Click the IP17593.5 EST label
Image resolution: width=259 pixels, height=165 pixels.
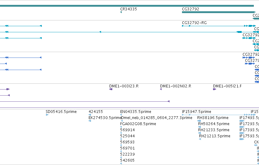pos(249,136)
